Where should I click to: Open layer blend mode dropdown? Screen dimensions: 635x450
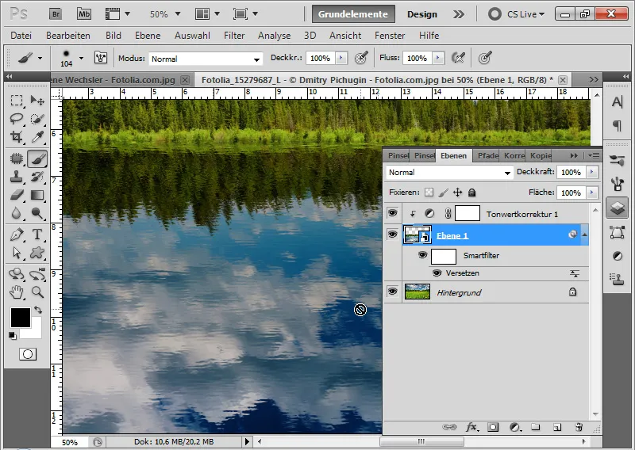tap(449, 172)
